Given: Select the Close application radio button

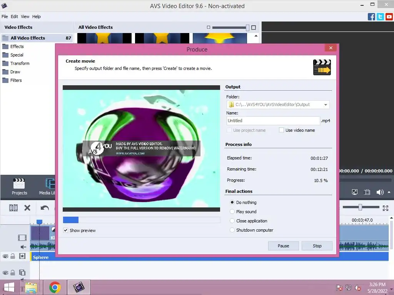Looking at the screenshot, I should pyautogui.click(x=232, y=221).
